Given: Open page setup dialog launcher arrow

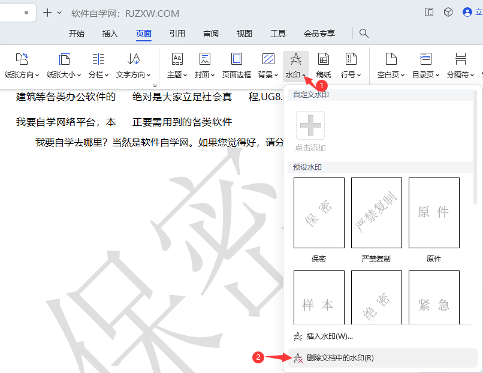Looking at the screenshot, I should tap(155, 85).
